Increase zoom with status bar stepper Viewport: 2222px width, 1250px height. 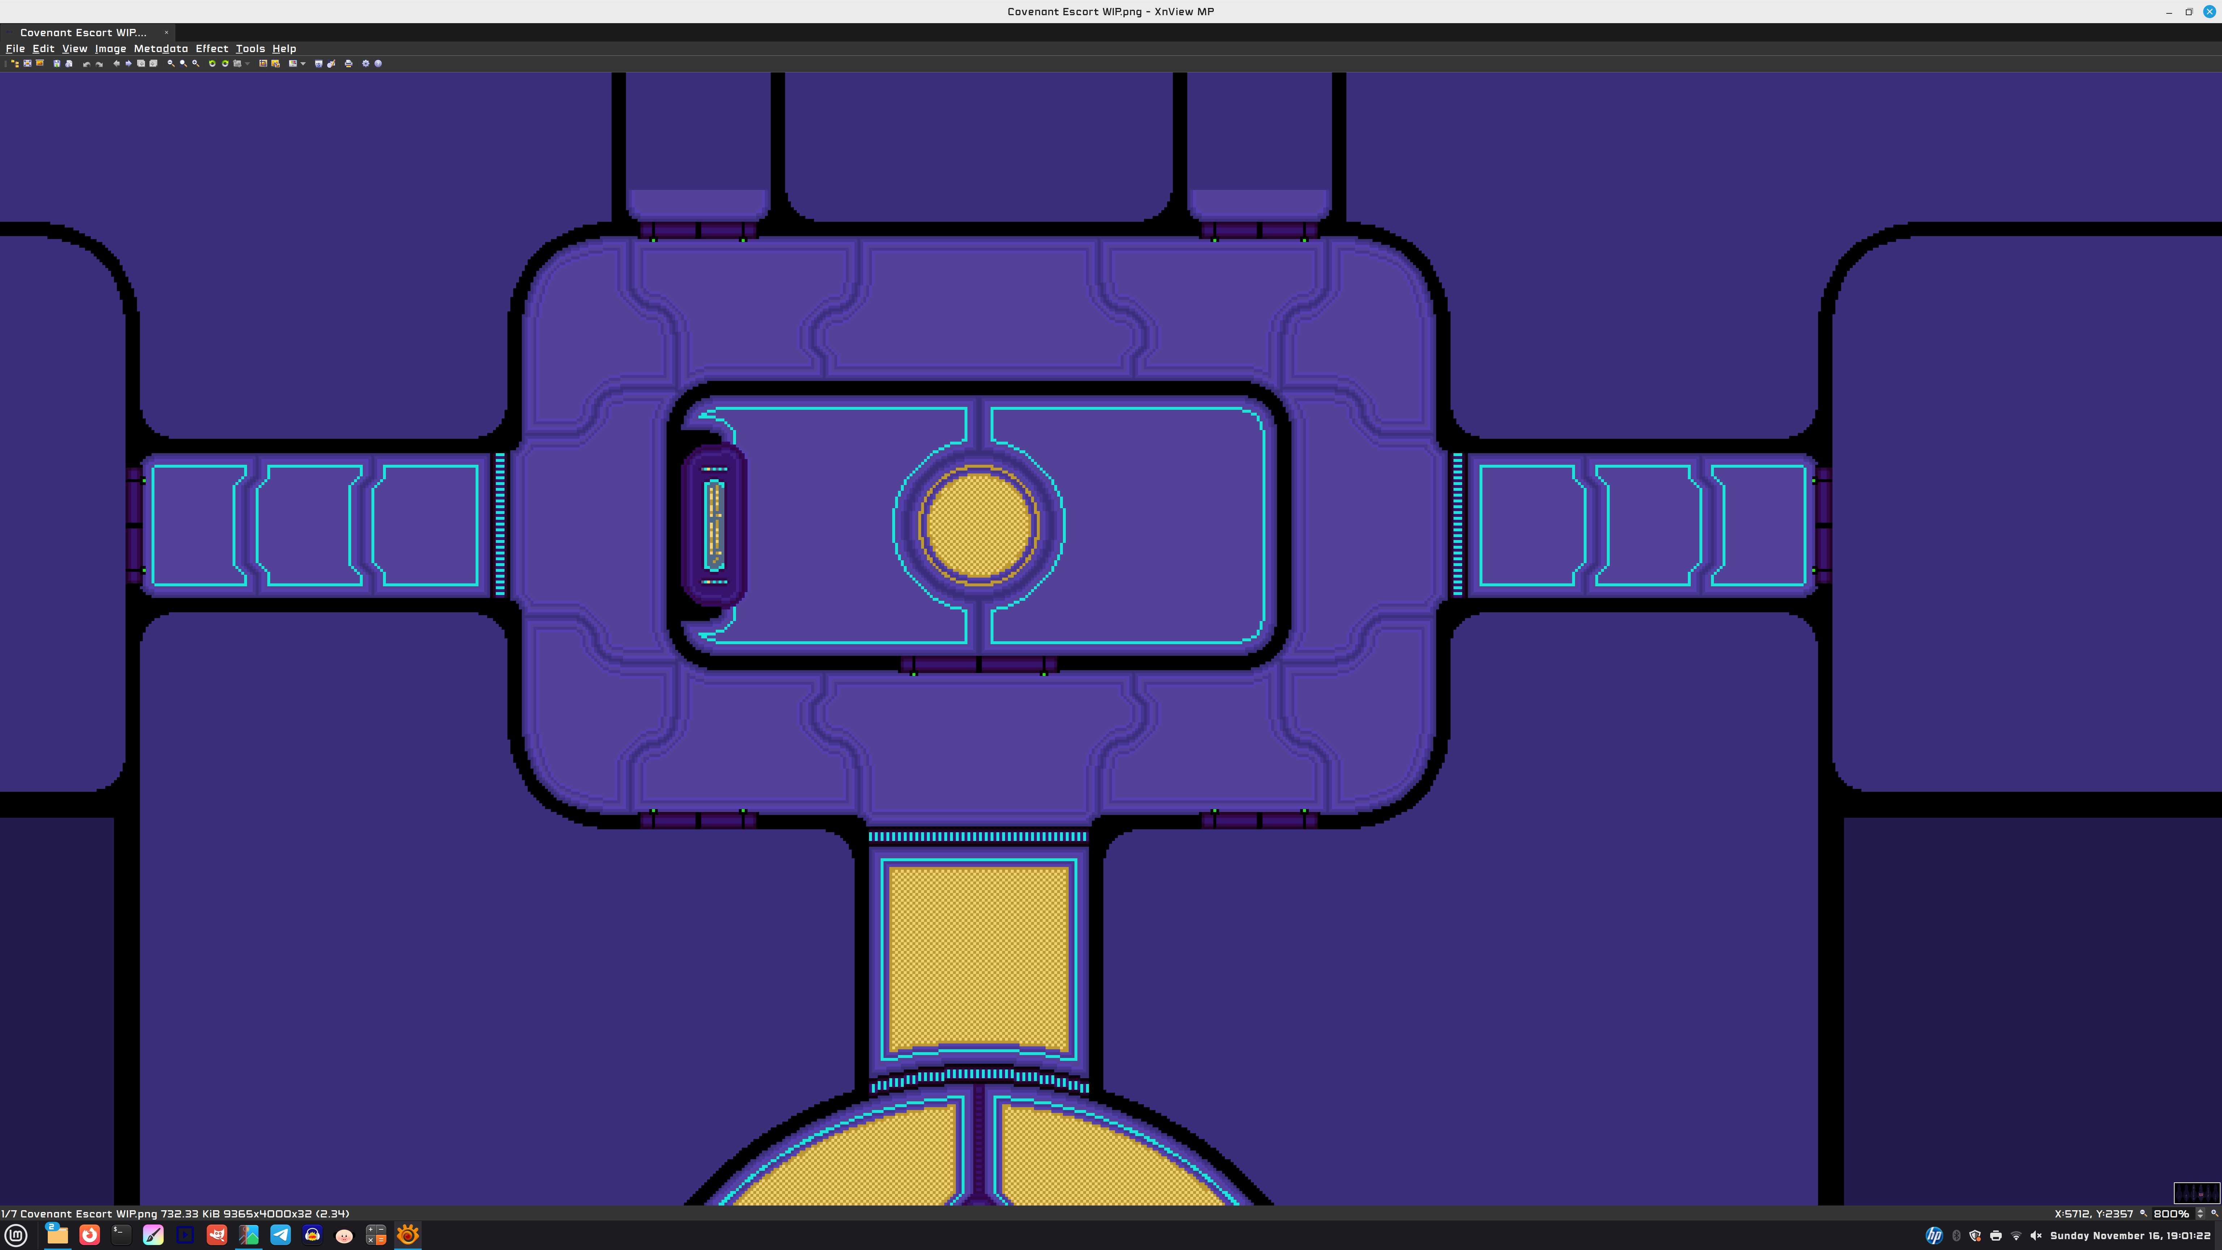click(x=2200, y=1211)
